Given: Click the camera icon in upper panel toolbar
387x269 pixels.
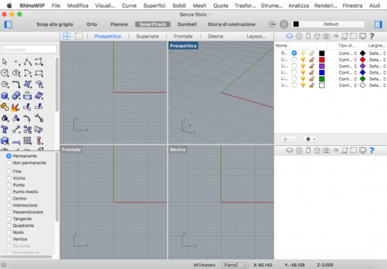Looking at the screenshot, I should point(326,36).
